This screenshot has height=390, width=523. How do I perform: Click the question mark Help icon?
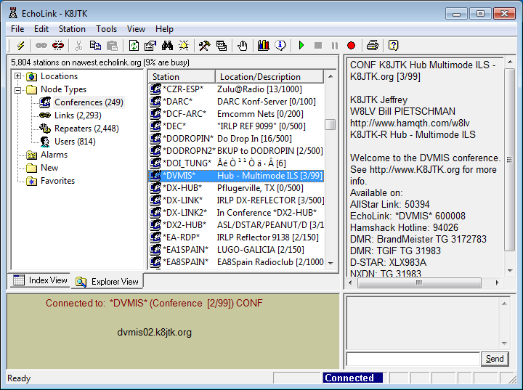(x=393, y=45)
